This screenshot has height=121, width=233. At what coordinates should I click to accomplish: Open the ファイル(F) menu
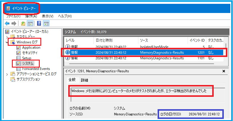coord(13,16)
